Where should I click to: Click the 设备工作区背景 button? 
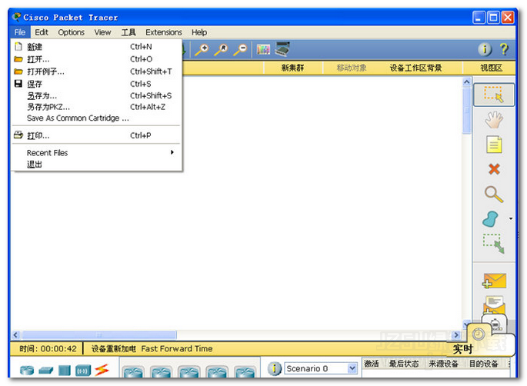pyautogui.click(x=415, y=68)
